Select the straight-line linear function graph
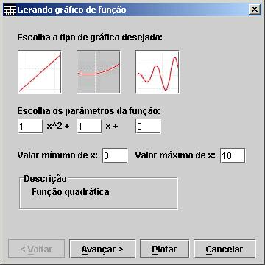The width and height of the screenshot is (265, 265). pos(40,72)
